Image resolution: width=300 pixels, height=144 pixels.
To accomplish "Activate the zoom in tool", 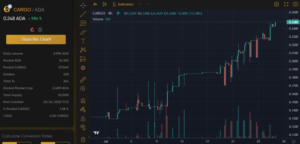I will click(83, 88).
